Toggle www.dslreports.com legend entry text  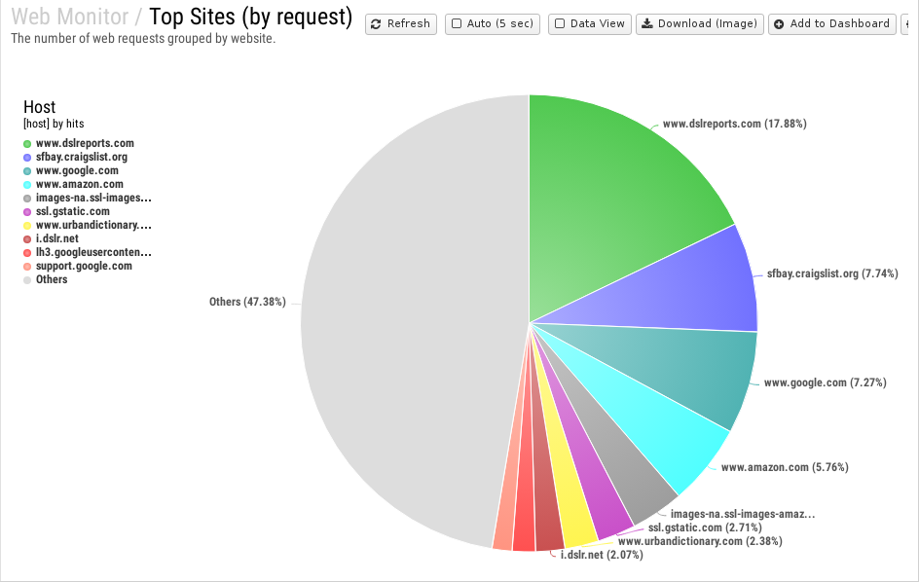click(x=85, y=143)
